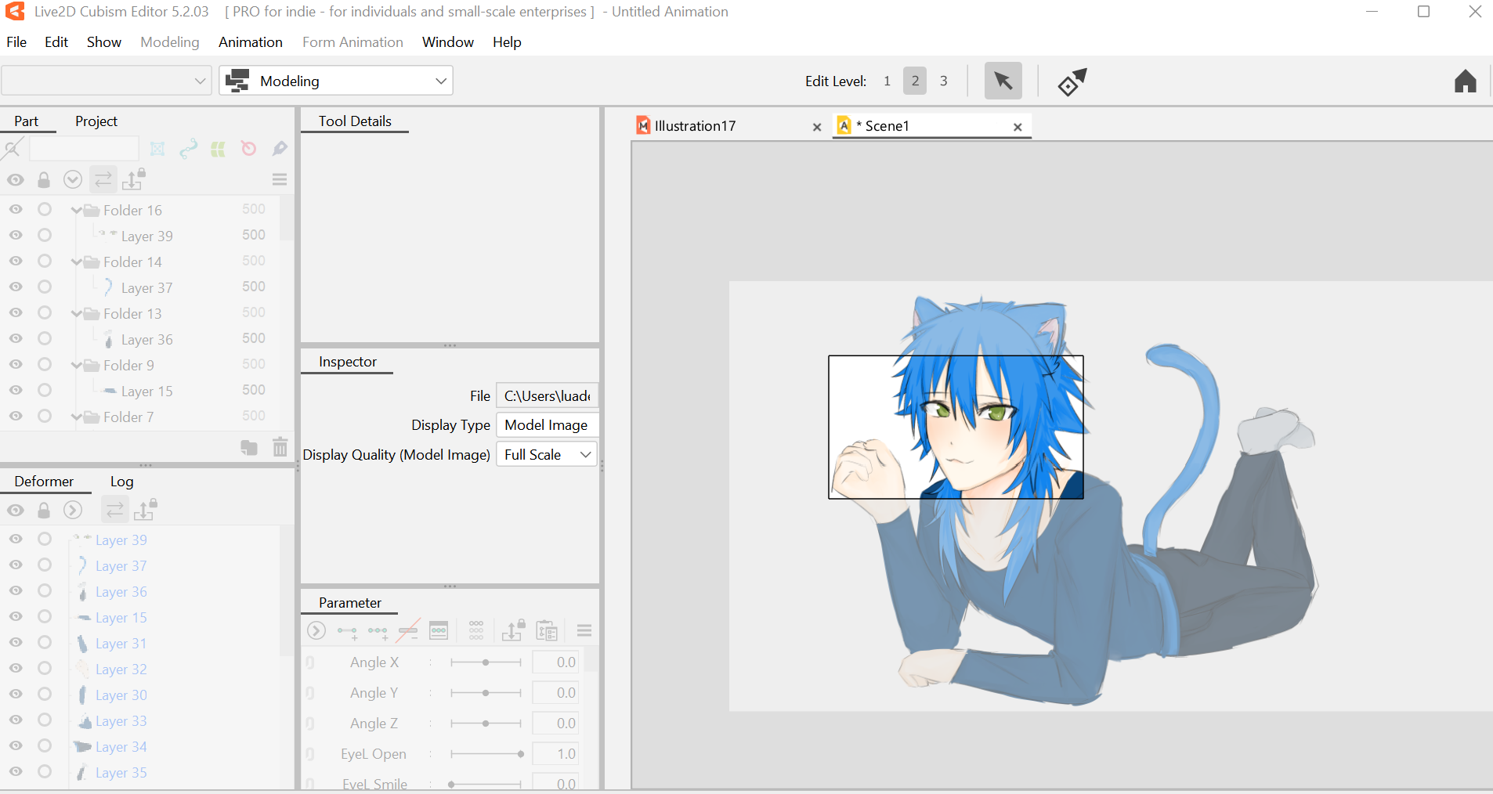Click the pink rotation deformer icon in Part panel

coord(248,149)
